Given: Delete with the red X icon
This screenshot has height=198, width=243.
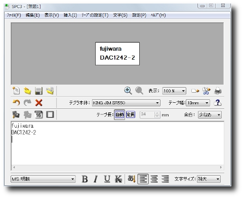Looking at the screenshot, I should coord(38,103).
